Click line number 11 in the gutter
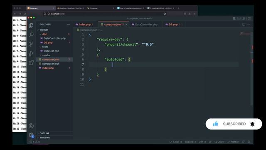Screen dimensions: 266x150 pos(82,84)
